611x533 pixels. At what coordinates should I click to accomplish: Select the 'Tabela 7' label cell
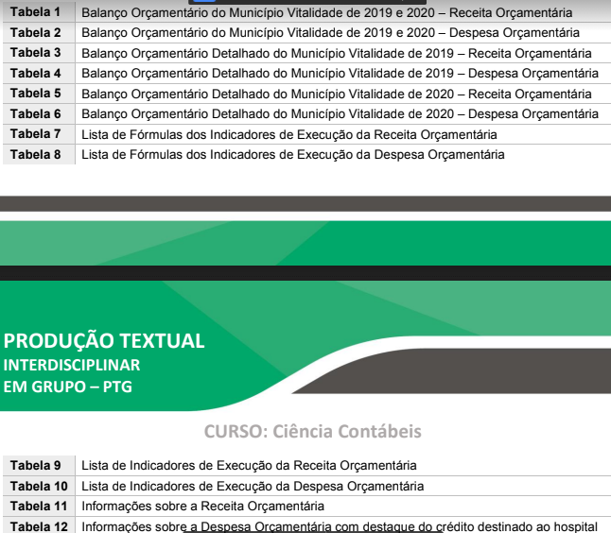[x=39, y=134]
